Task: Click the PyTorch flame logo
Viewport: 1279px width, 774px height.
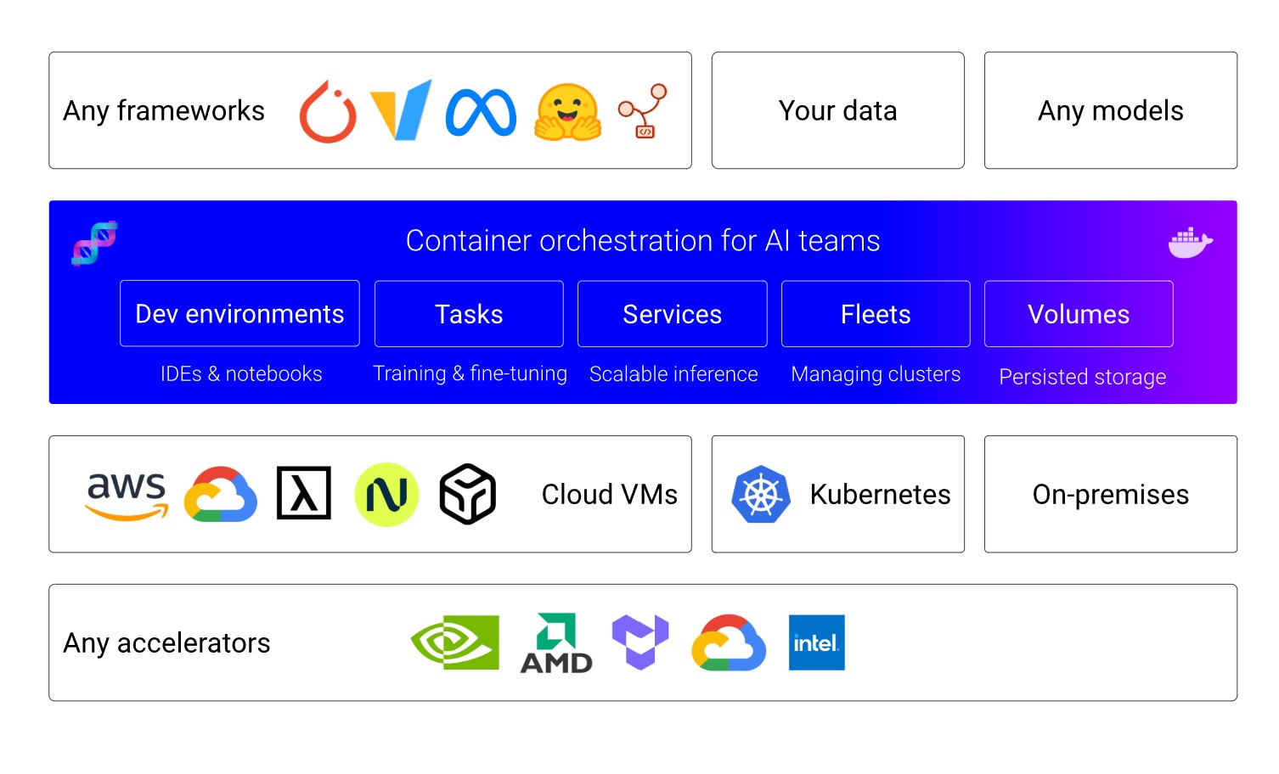Action: click(x=328, y=111)
